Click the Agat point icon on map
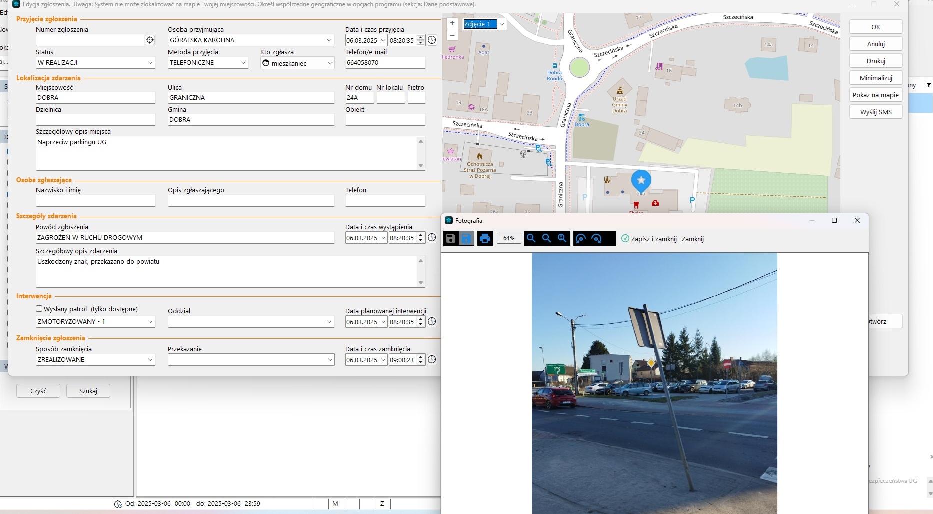 point(483,46)
